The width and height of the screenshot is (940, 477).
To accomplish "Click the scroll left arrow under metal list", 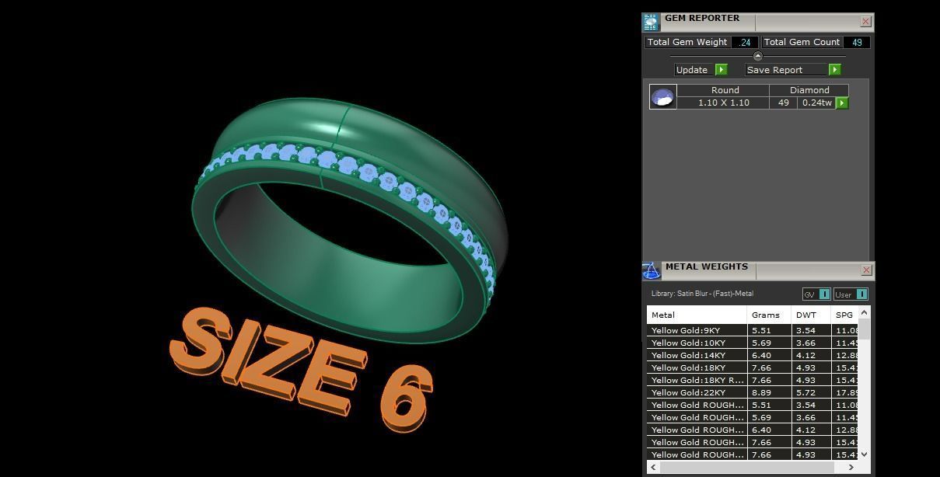I will pos(653,467).
